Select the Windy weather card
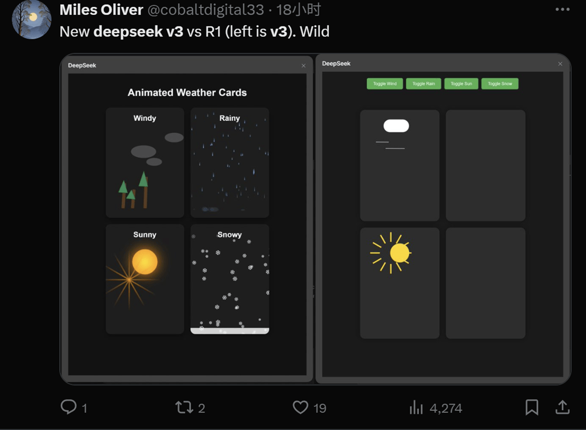This screenshot has width=586, height=430. 145,163
